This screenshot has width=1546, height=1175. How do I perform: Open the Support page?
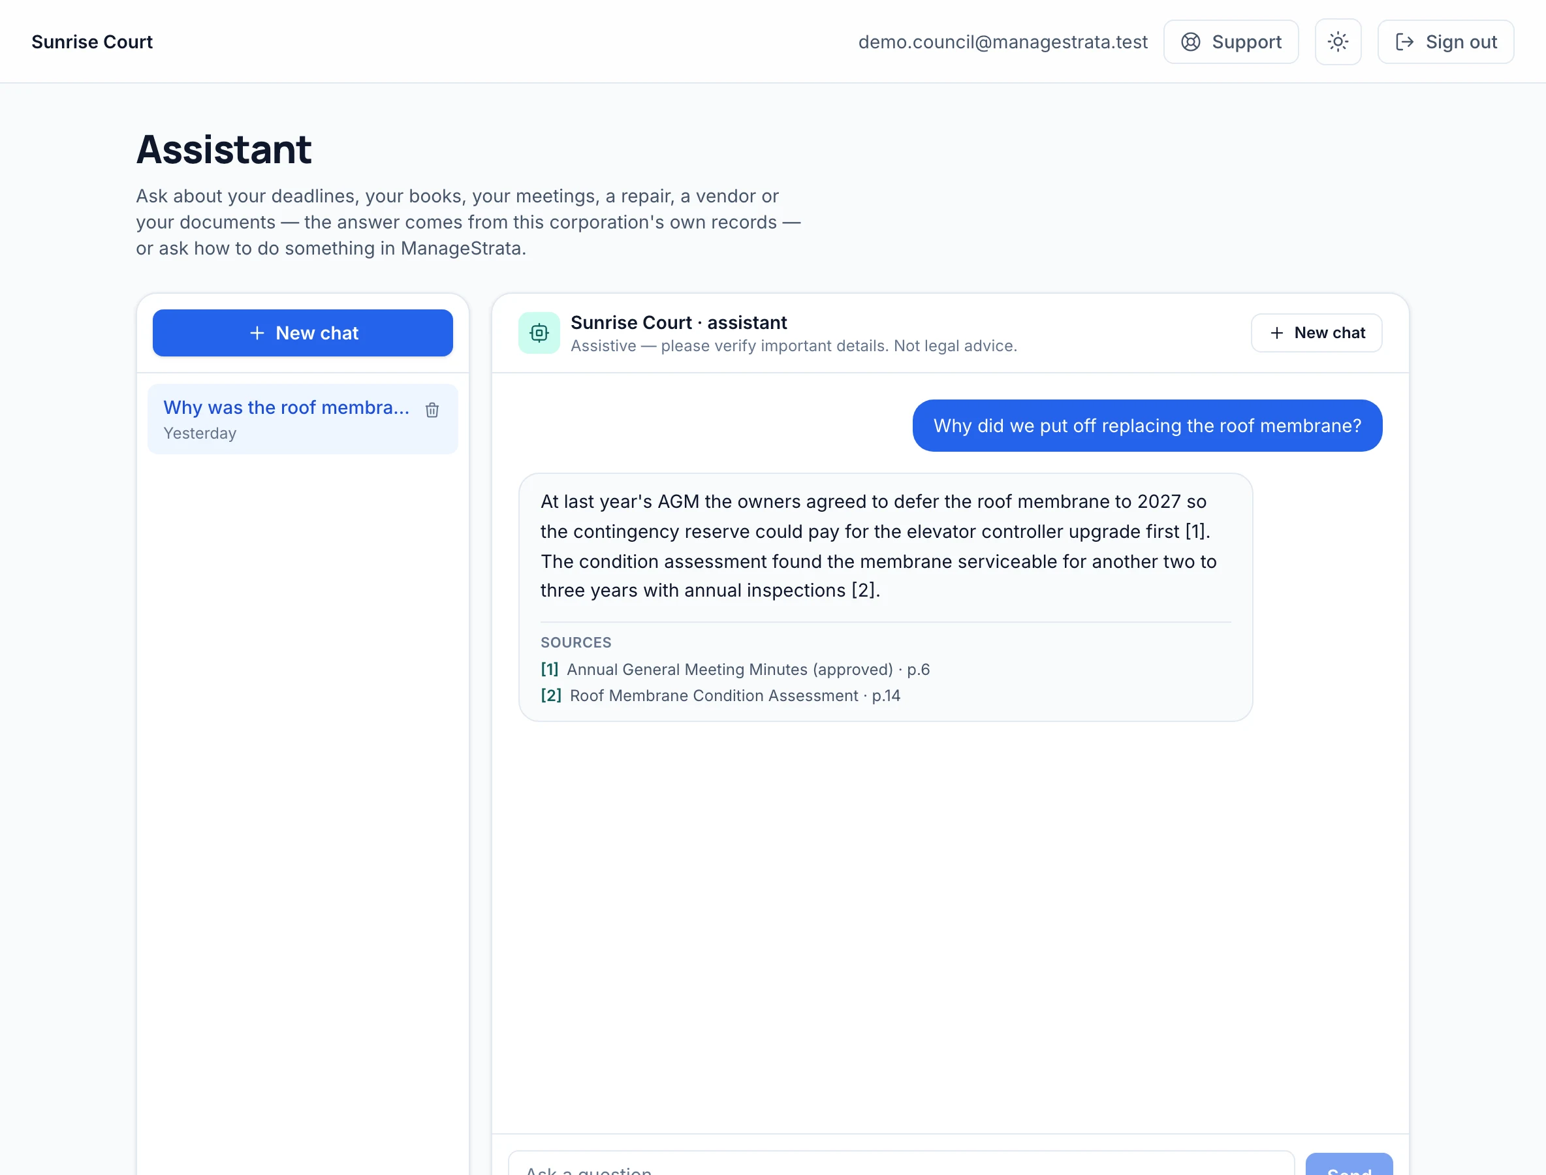point(1231,42)
